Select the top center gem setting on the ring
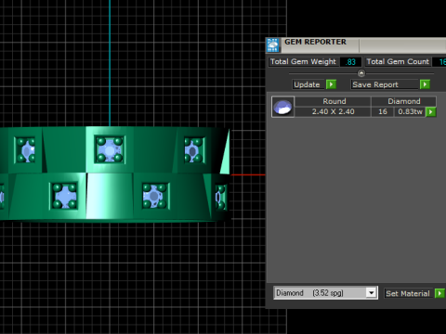446x334 pixels. [x=110, y=149]
